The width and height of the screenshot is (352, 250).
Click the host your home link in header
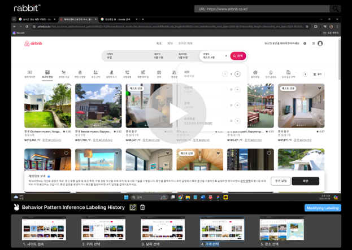coord(282,43)
